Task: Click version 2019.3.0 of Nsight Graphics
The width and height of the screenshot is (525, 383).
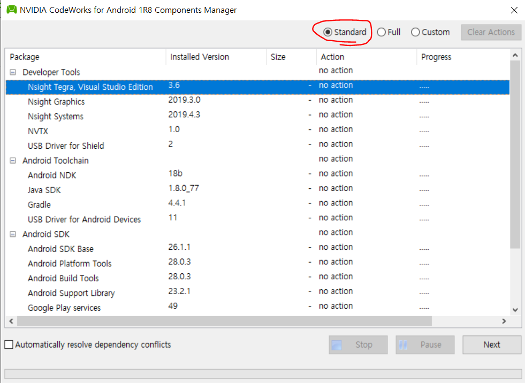Action: tap(184, 100)
